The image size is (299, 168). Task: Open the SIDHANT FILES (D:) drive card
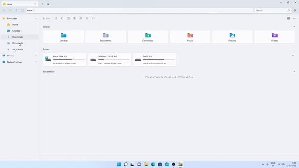click(110, 60)
